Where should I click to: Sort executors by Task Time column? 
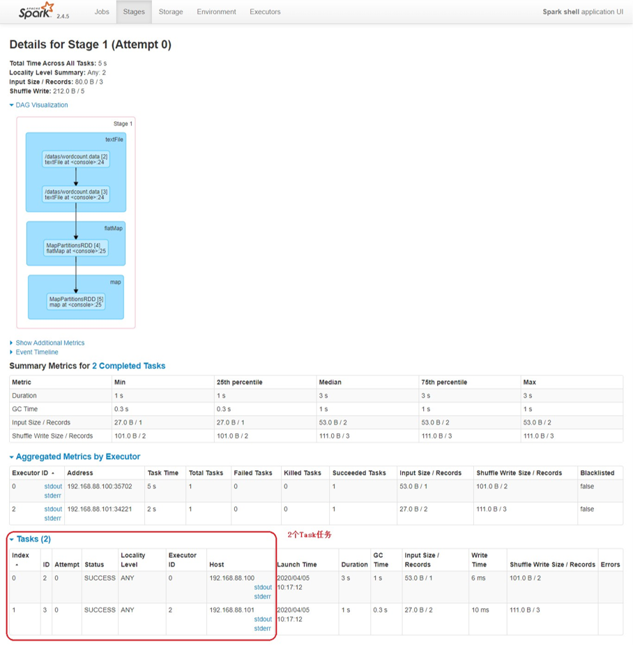[163, 473]
